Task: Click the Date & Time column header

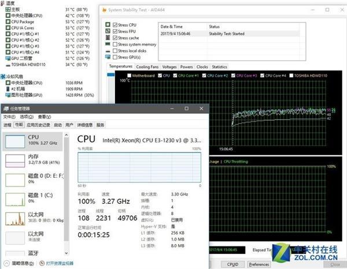Action: tap(172, 27)
